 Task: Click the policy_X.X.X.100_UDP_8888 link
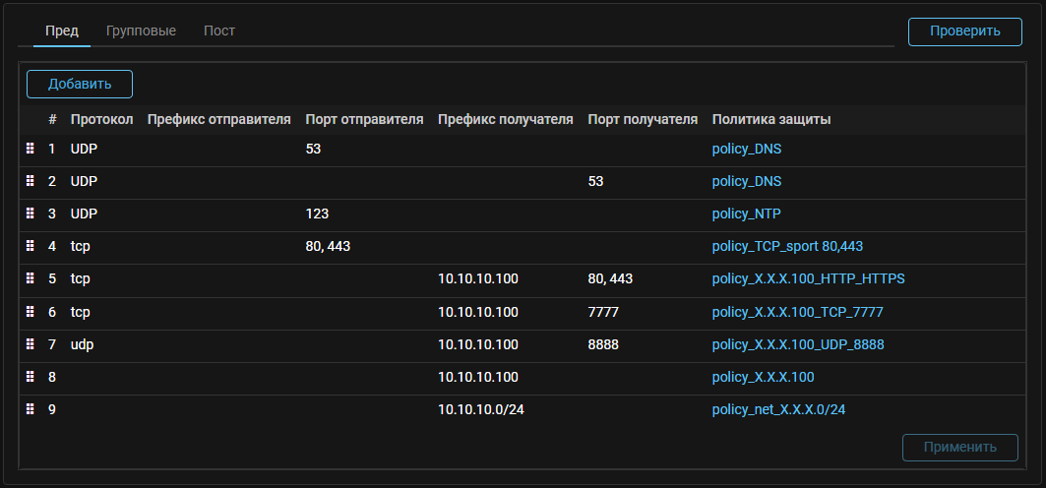coord(798,344)
